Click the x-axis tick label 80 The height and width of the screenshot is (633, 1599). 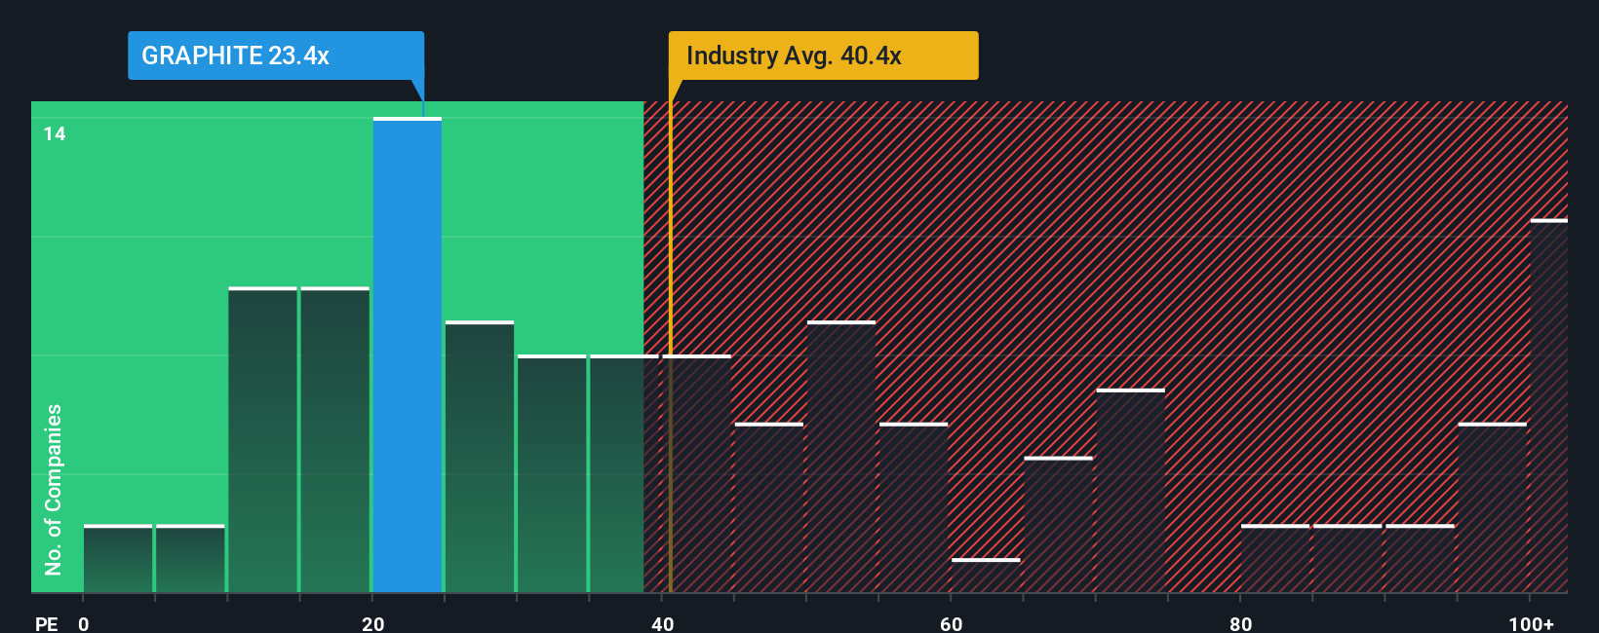[x=1240, y=623]
